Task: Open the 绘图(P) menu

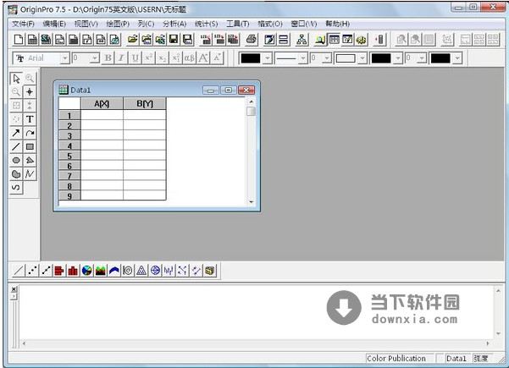Action: click(x=118, y=24)
